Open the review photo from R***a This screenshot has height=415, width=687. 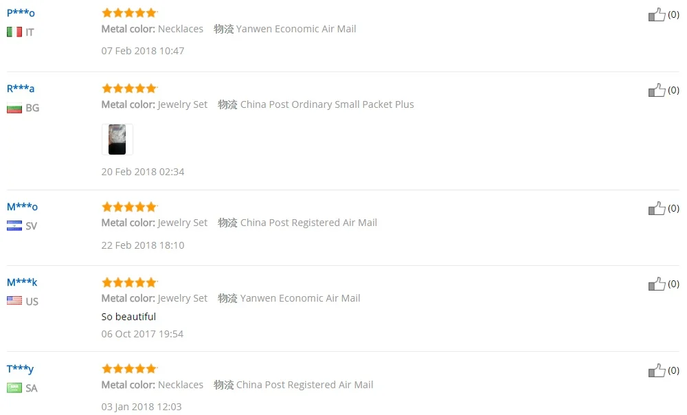(x=117, y=139)
